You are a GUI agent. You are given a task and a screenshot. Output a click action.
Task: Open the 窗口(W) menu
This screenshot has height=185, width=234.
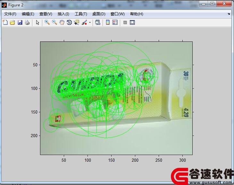click(117, 14)
